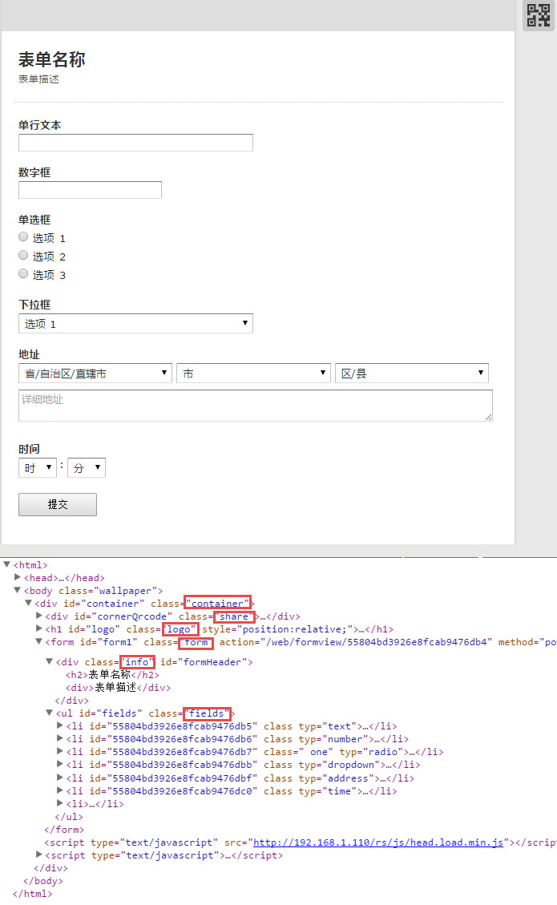Expand the li with typ="text"
Screen dimensions: 557x905
tap(59, 725)
